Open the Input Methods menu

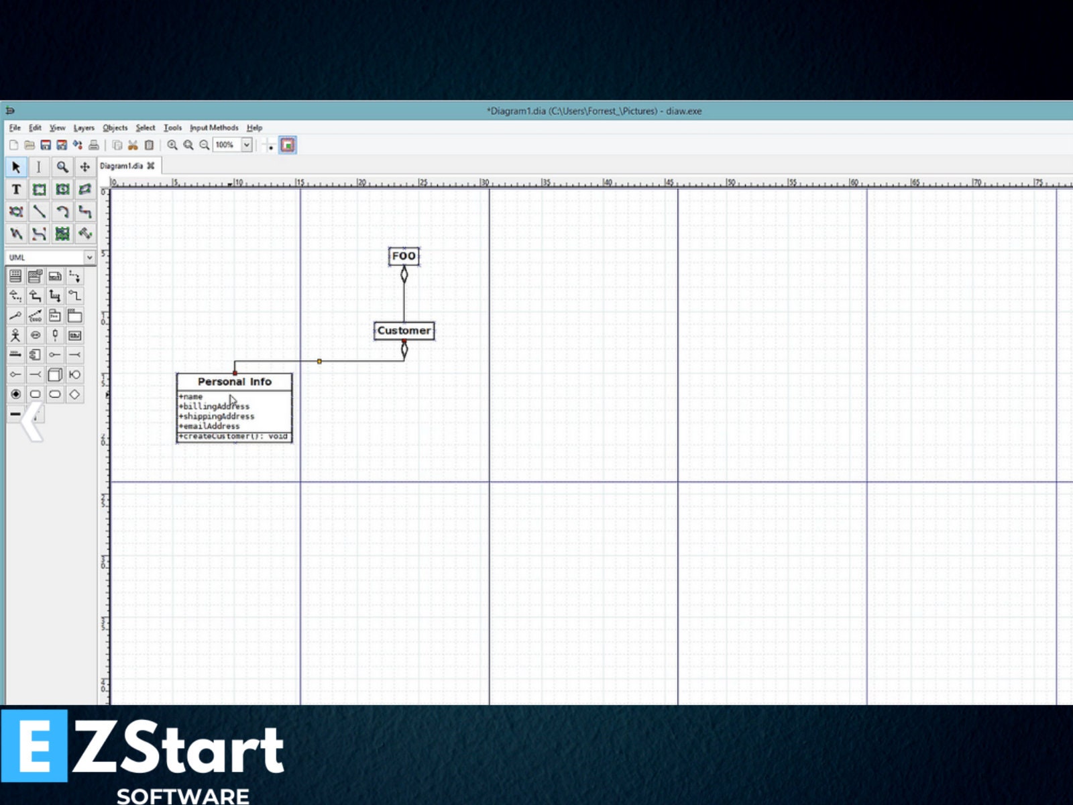(215, 127)
